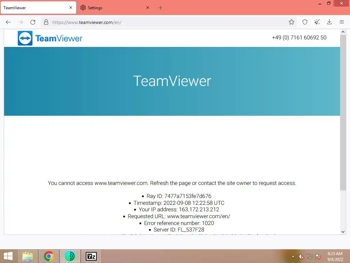Viewport: 350px width, 263px height.
Task: Switch to the TeamViewer tab
Action: pos(38,8)
